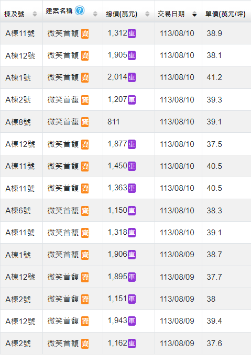Image resolution: width=251 pixels, height=355 pixels.
Task: Open 微笑首馥 link in the A棟8號 row
Action: (x=63, y=122)
